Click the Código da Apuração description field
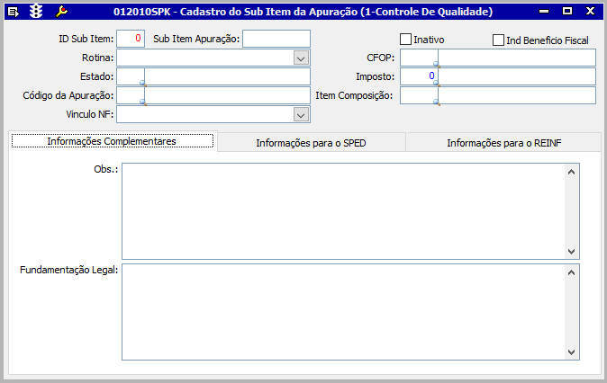 point(228,95)
